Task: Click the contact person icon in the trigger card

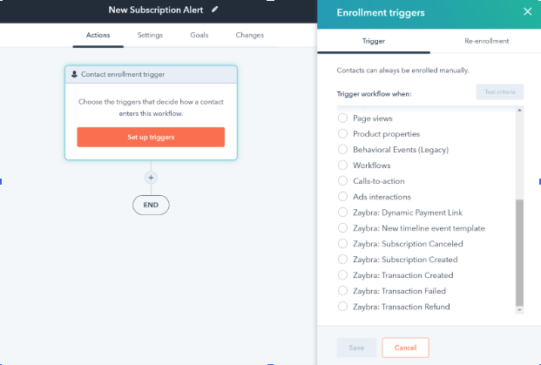Action: pyautogui.click(x=74, y=74)
